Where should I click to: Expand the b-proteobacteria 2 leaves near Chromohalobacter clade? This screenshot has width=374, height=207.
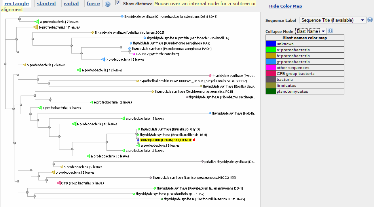click(x=24, y=65)
